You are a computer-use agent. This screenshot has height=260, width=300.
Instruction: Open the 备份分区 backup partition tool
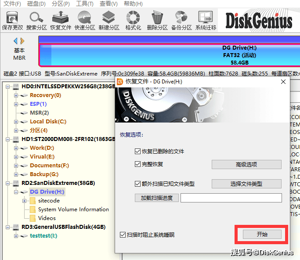pyautogui.click(x=181, y=20)
